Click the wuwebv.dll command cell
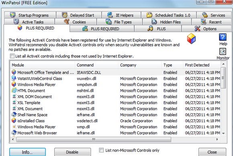 pos(86,78)
